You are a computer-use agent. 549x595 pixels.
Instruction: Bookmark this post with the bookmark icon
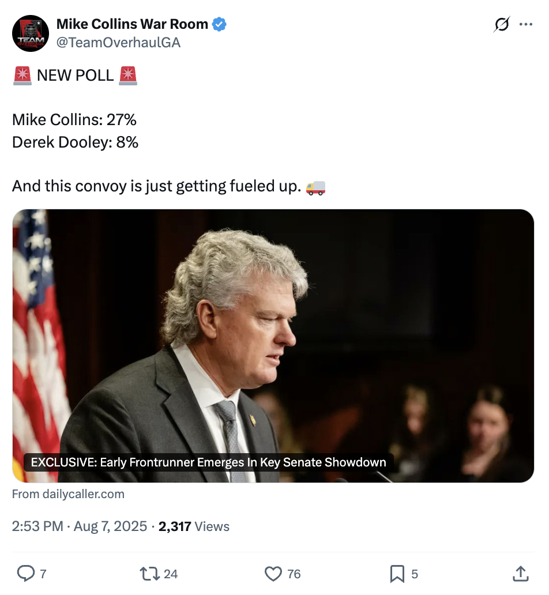click(397, 573)
